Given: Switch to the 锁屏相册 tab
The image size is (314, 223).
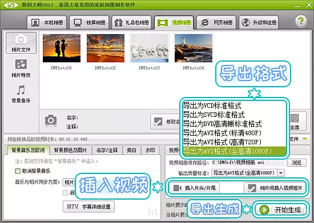Looking at the screenshot, I should (x=89, y=23).
